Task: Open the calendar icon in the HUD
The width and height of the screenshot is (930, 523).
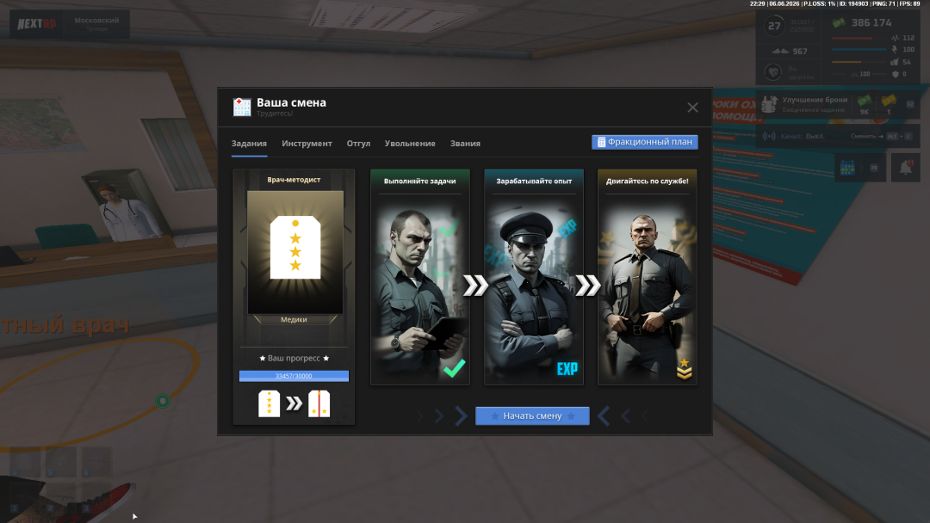Action: (847, 169)
